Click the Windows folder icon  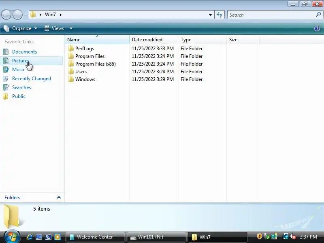click(x=71, y=79)
